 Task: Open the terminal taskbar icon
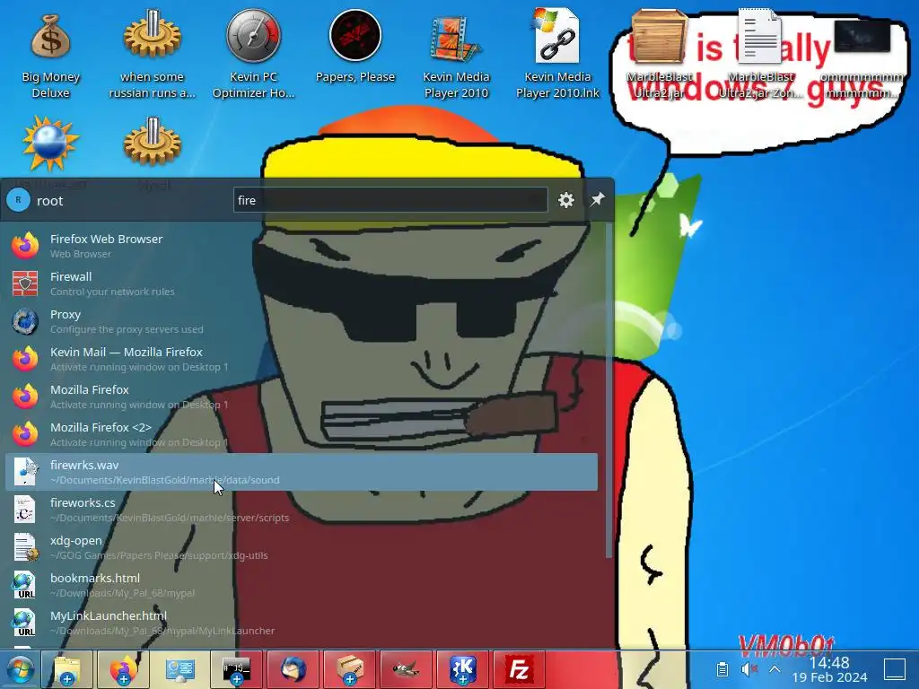tap(236, 669)
